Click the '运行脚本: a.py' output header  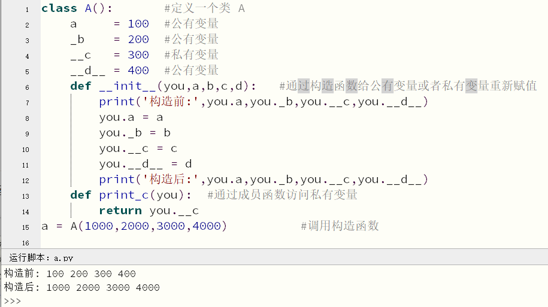41,258
